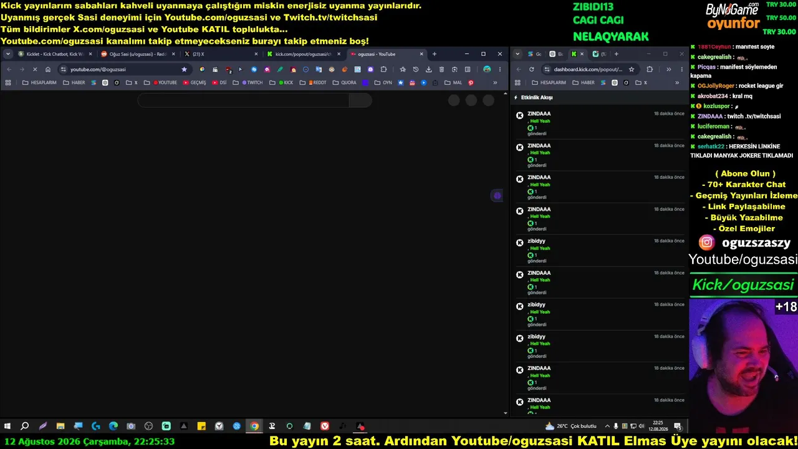Open the Windows Start menu
Viewport: 798px width, 449px height.
click(x=7, y=426)
